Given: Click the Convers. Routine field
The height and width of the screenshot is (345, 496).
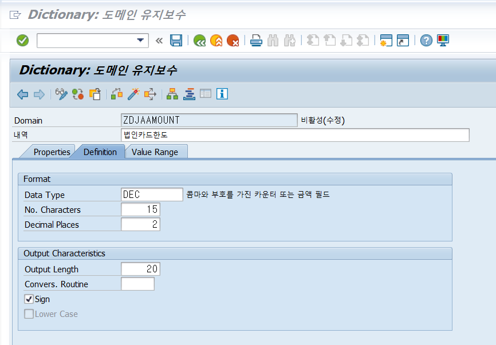Looking at the screenshot, I should pos(137,284).
